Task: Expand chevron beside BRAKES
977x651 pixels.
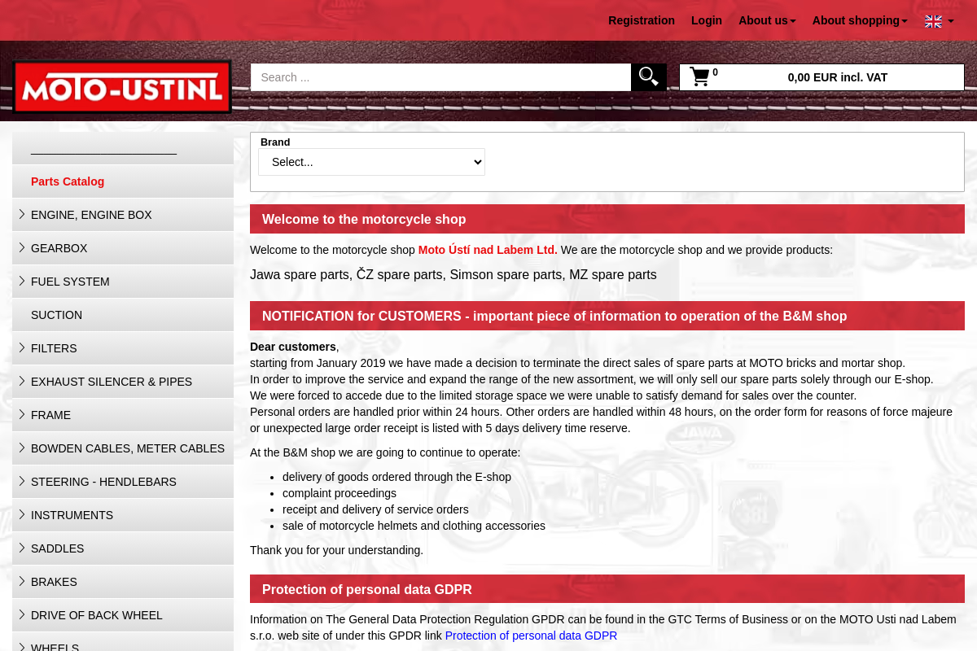Action: point(22,581)
